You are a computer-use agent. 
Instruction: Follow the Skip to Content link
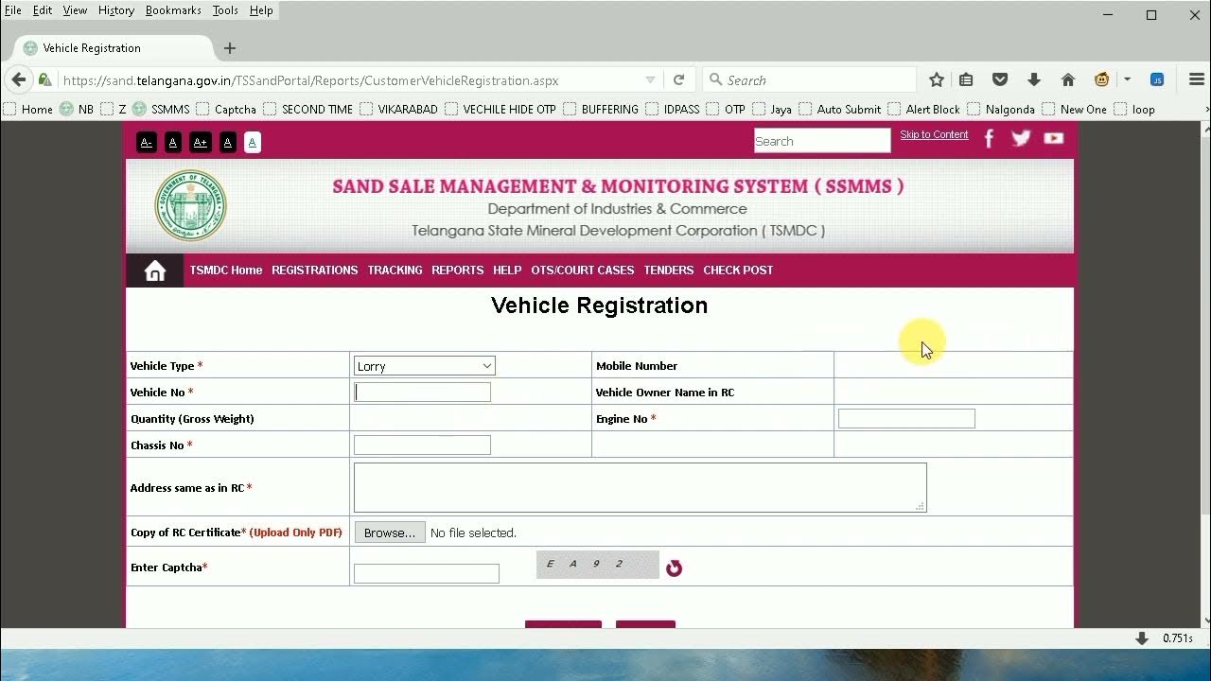(x=934, y=134)
